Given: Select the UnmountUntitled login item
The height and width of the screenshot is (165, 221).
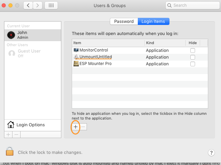Looking at the screenshot, I should pos(140,57).
